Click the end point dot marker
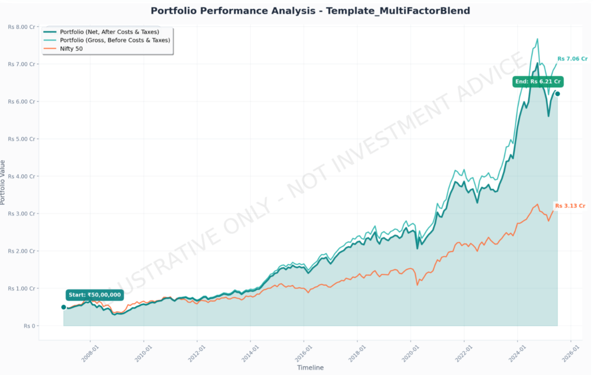601x377 pixels. pos(557,94)
